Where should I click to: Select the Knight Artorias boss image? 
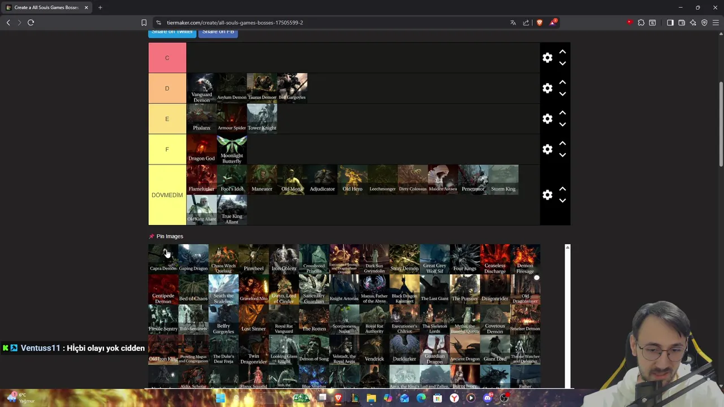[344, 289]
